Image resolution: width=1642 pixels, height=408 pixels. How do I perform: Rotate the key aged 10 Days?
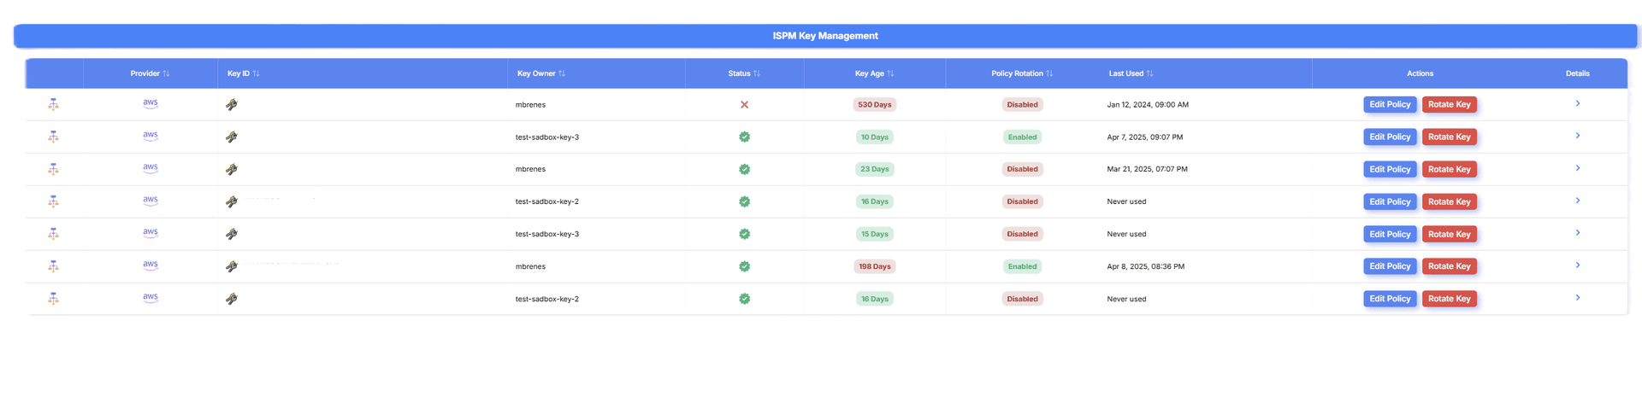point(1450,137)
